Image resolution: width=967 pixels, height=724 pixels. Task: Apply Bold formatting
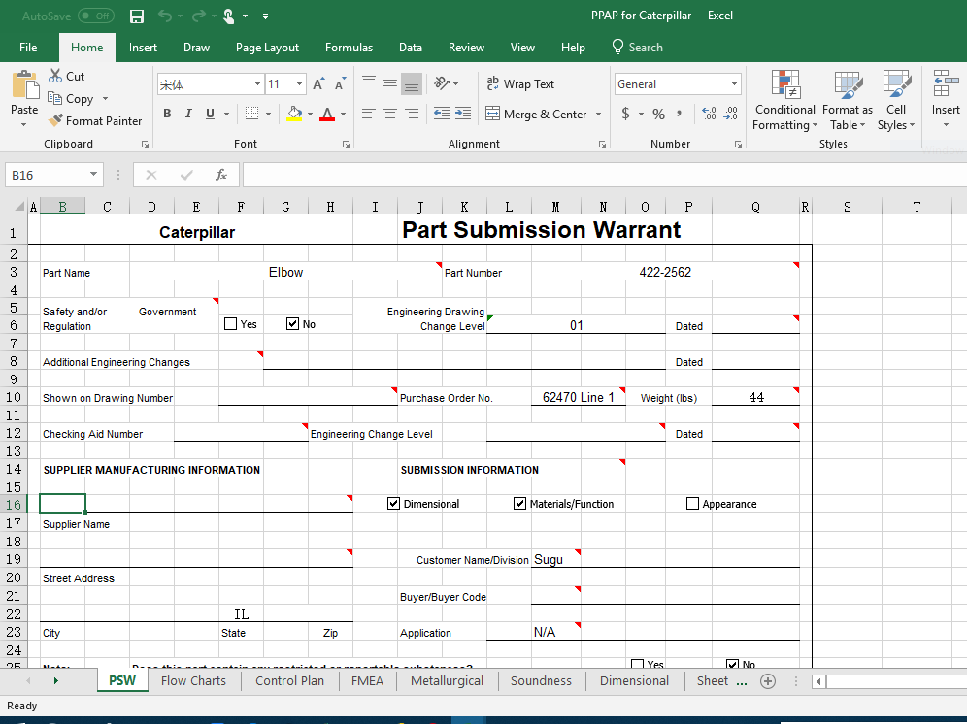coord(167,114)
